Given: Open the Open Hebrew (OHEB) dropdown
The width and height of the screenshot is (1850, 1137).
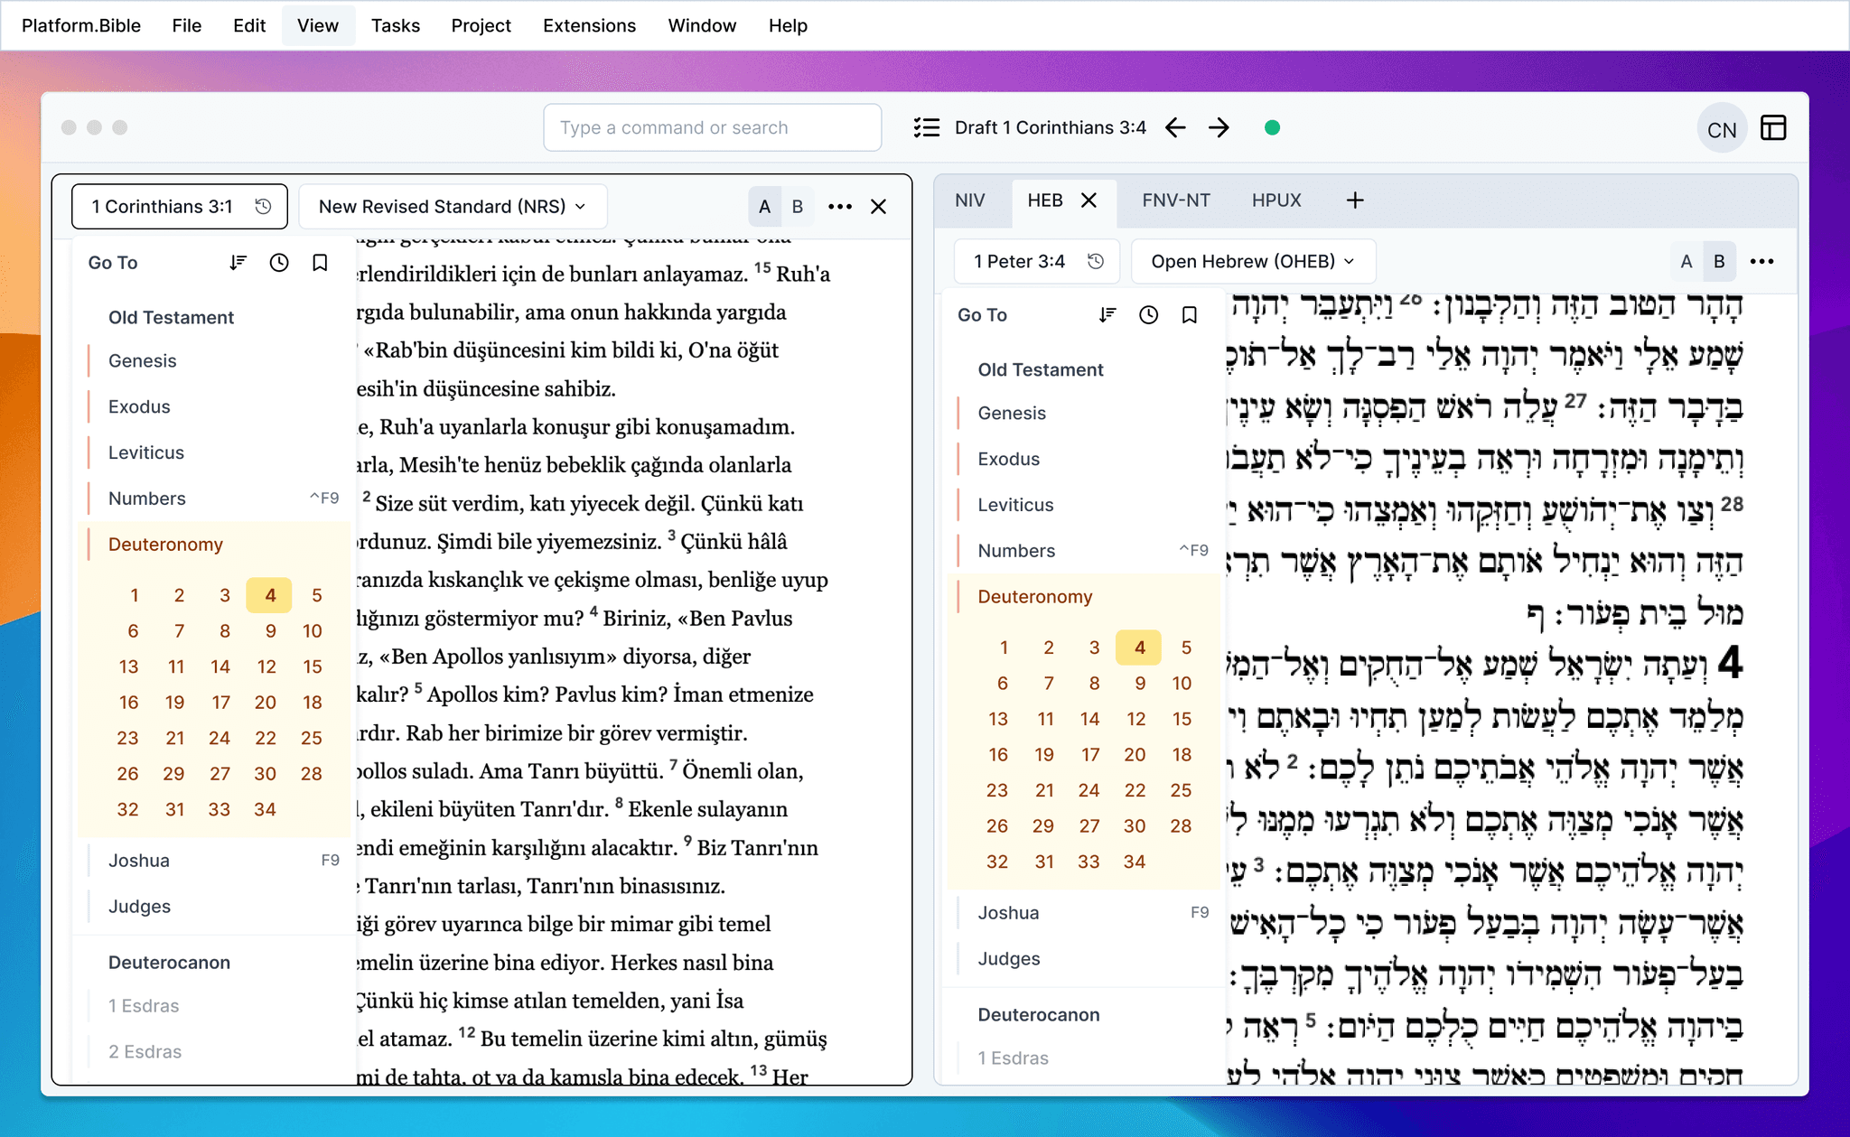Looking at the screenshot, I should point(1252,261).
